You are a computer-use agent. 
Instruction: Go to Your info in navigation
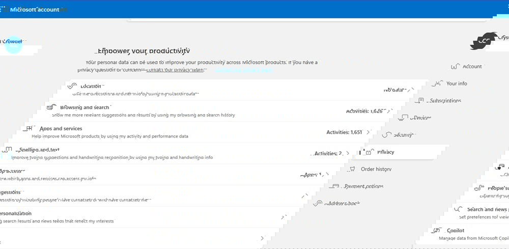point(457,84)
